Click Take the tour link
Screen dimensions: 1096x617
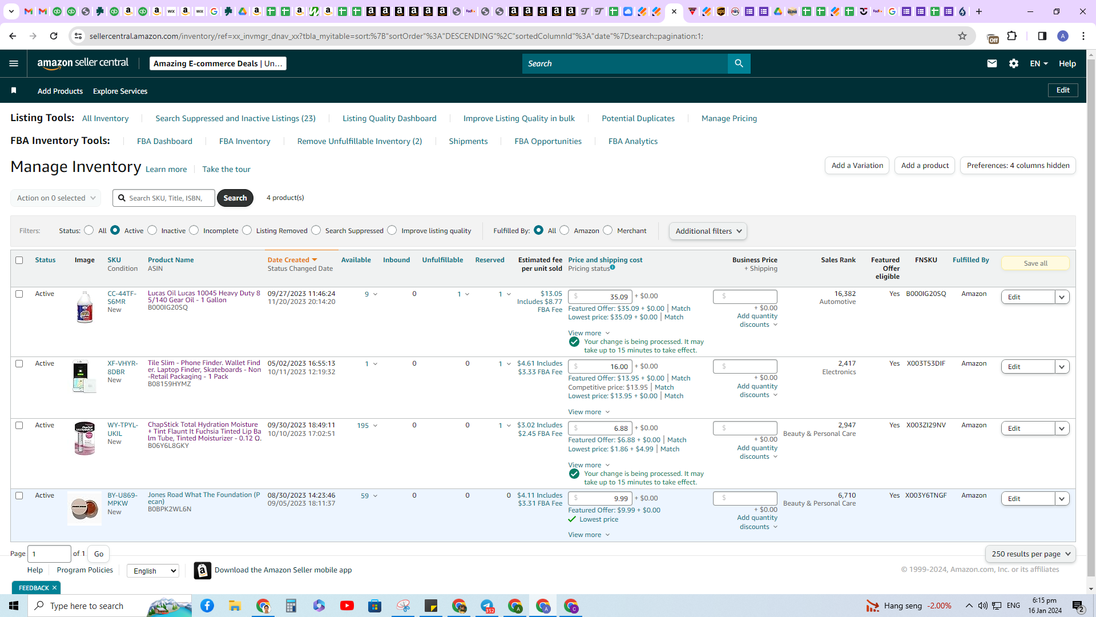226,169
